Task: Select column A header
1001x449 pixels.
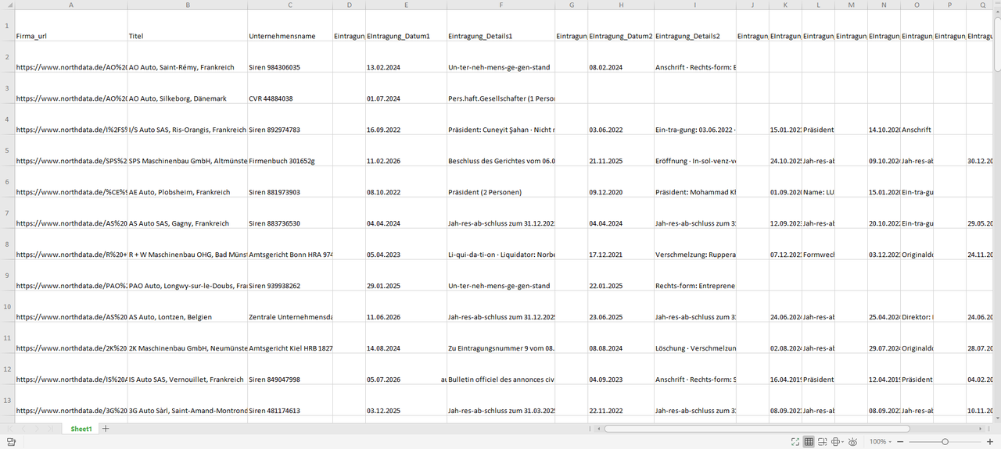Action: point(71,5)
